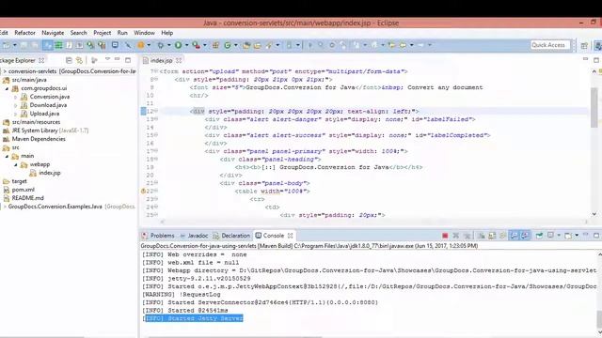The image size is (602, 338).
Task: Click the Link with Editor icon in Package Explorer
Action: click(79, 60)
